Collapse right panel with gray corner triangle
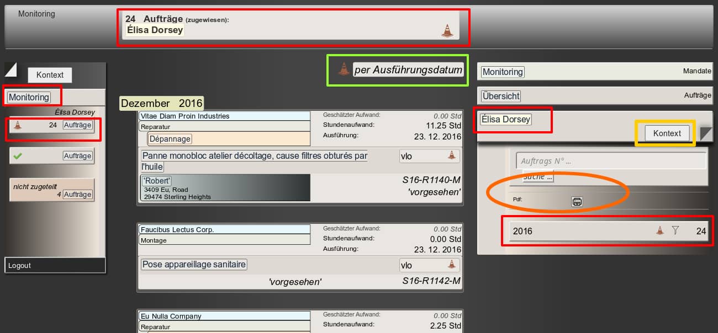Image resolution: width=718 pixels, height=333 pixels. point(706,133)
